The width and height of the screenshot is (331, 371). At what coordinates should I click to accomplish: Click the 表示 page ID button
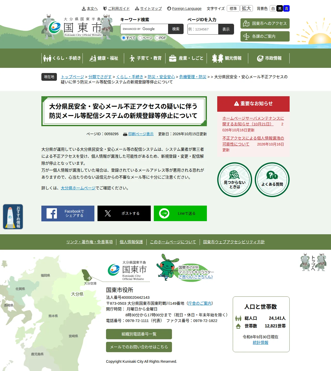pos(226,29)
